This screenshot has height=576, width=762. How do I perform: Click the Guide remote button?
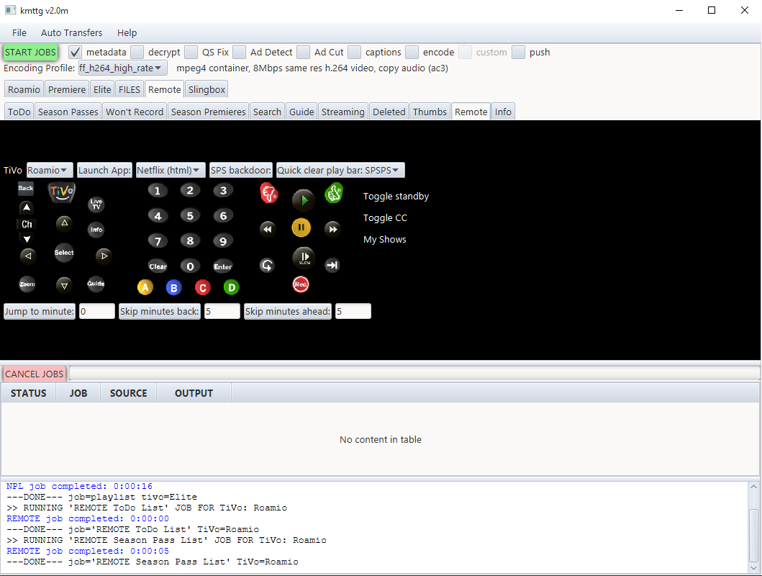click(x=96, y=284)
